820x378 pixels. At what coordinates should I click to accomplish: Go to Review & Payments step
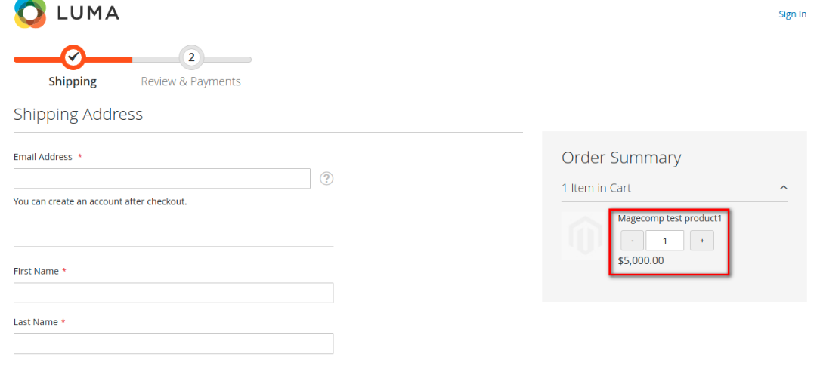coord(190,81)
